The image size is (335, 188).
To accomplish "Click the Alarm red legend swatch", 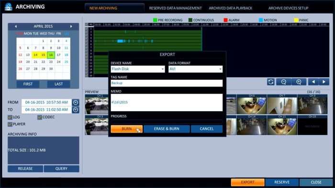I will click(x=225, y=20).
